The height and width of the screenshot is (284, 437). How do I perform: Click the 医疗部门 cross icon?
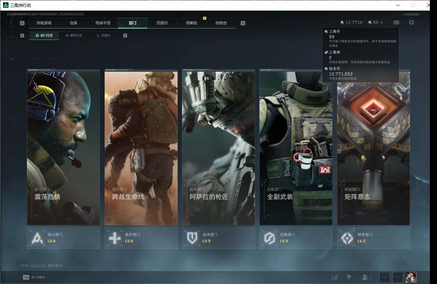click(115, 238)
